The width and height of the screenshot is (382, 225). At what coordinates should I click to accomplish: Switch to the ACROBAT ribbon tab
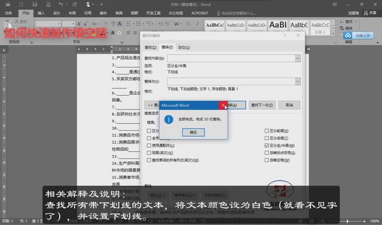200,13
